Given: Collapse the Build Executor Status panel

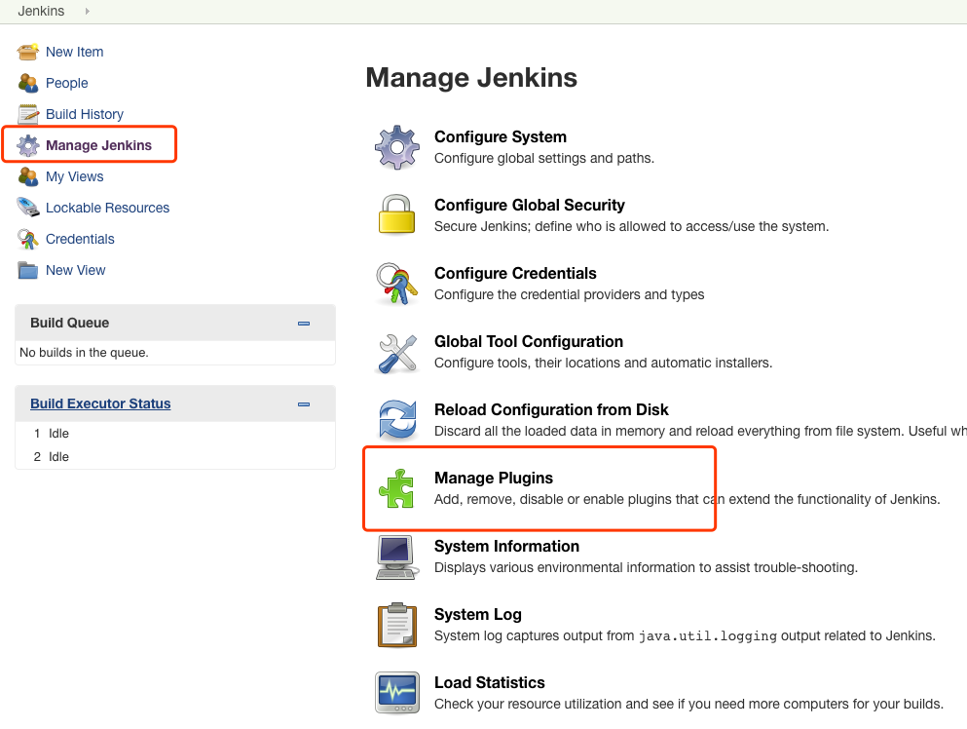Looking at the screenshot, I should tap(303, 403).
